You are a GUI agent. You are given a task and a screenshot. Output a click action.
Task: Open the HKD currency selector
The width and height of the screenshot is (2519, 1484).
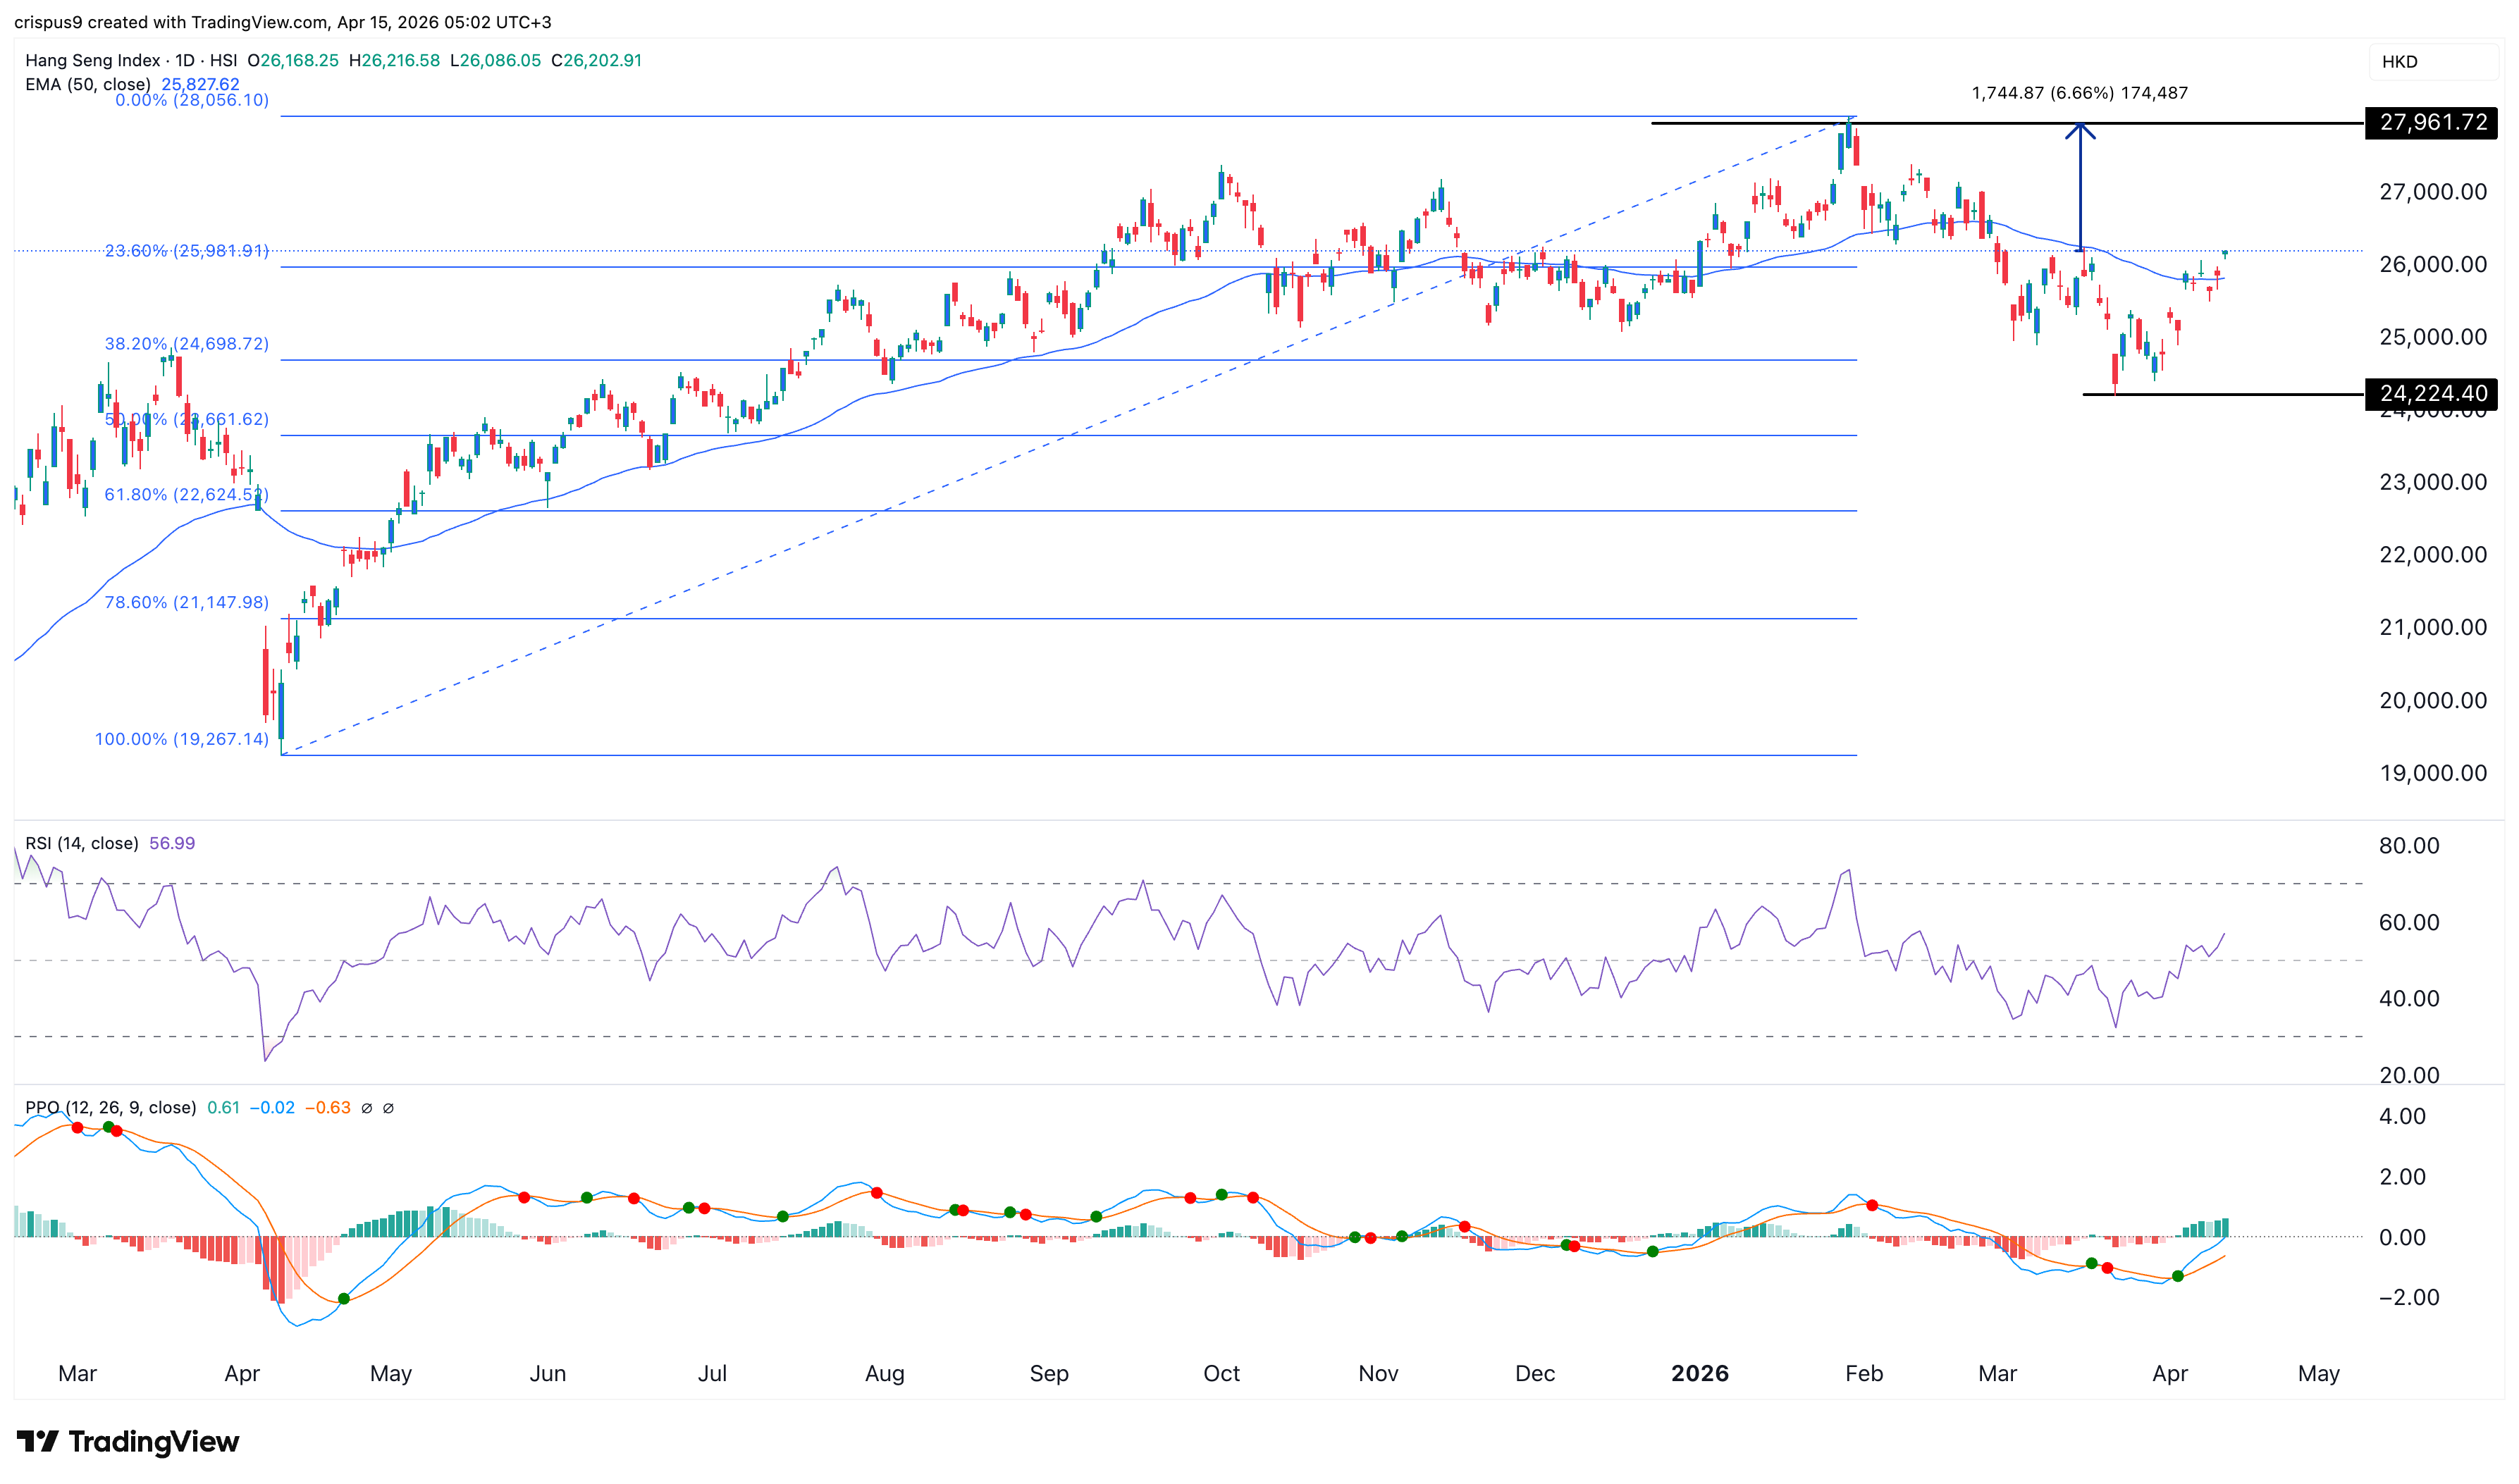pyautogui.click(x=2403, y=61)
